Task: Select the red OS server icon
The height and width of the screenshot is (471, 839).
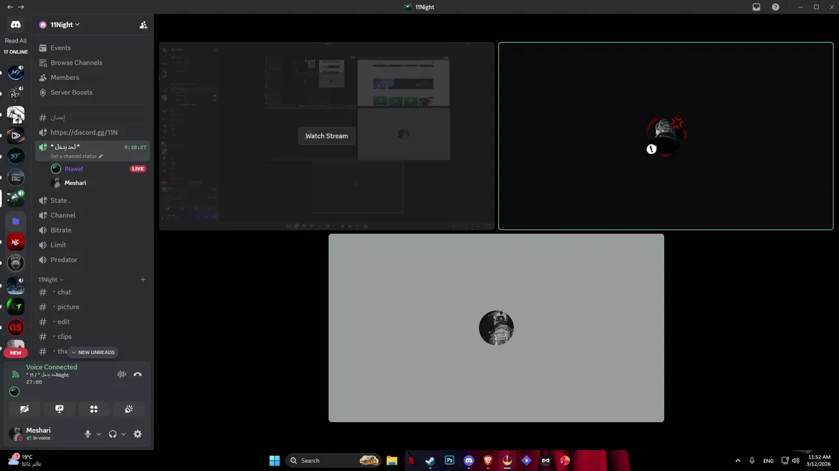Action: [x=16, y=327]
